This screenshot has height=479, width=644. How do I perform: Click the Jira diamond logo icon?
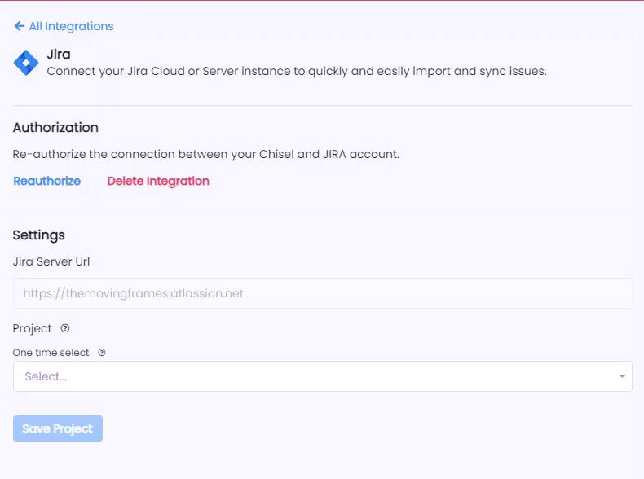pos(26,63)
